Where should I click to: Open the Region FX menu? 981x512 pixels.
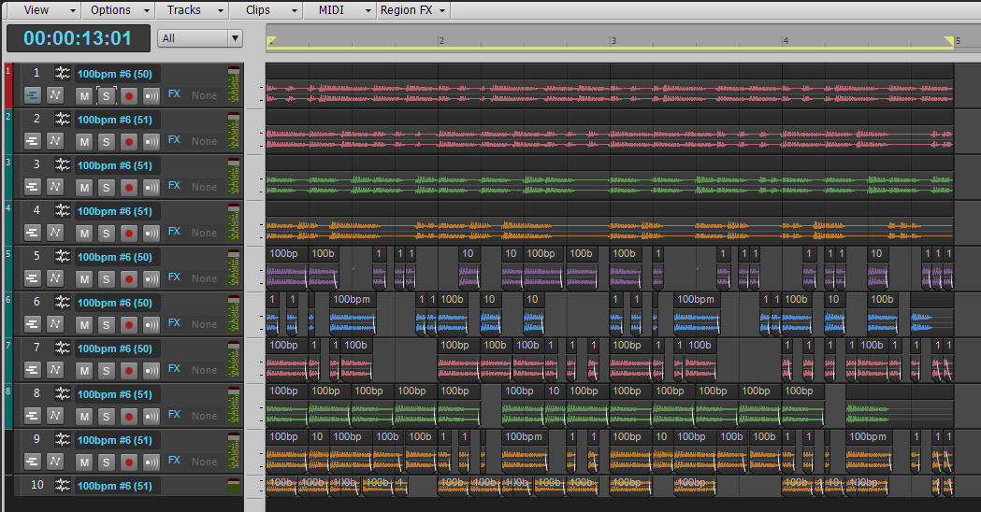413,10
